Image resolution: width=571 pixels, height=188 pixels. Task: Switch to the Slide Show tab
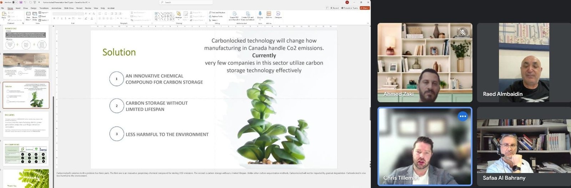(x=69, y=8)
